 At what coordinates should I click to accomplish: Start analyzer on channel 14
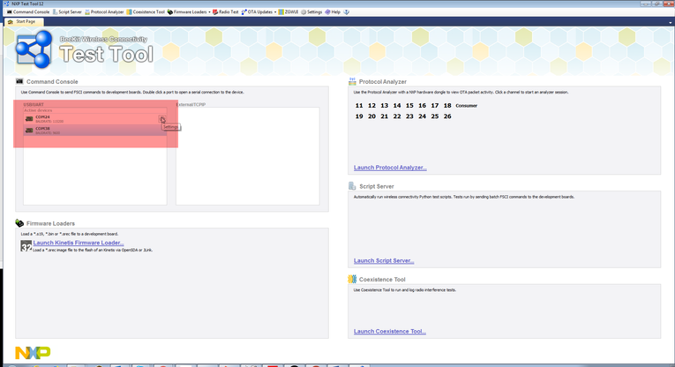[x=397, y=105]
